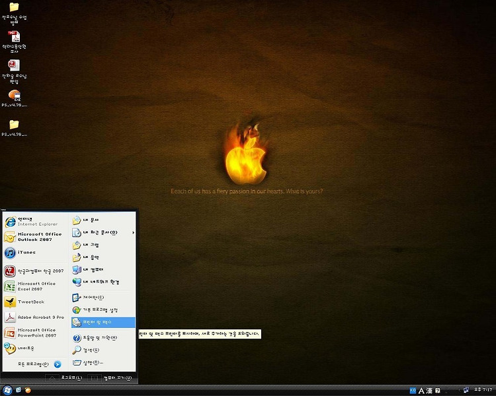Open Help and Support (H) in Start menu
This screenshot has width=496, height=396.
click(x=103, y=338)
